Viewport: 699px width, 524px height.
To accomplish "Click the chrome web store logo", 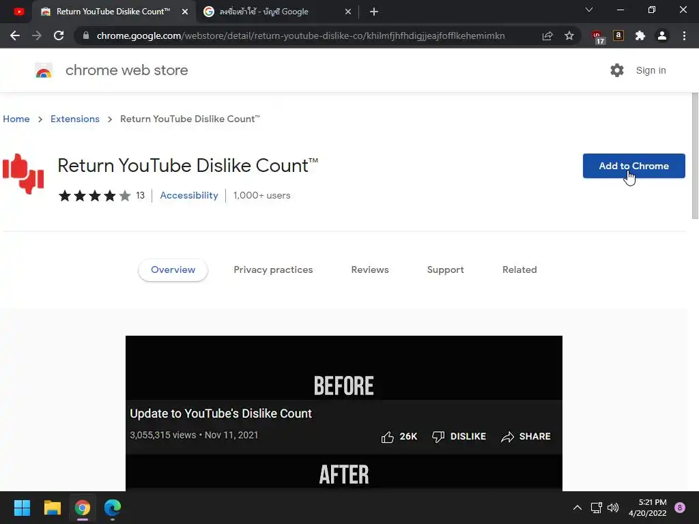I will 44,70.
